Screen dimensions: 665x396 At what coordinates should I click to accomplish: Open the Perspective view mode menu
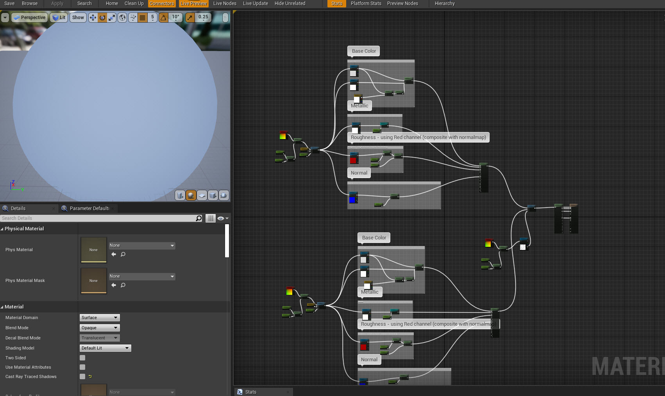coord(29,18)
